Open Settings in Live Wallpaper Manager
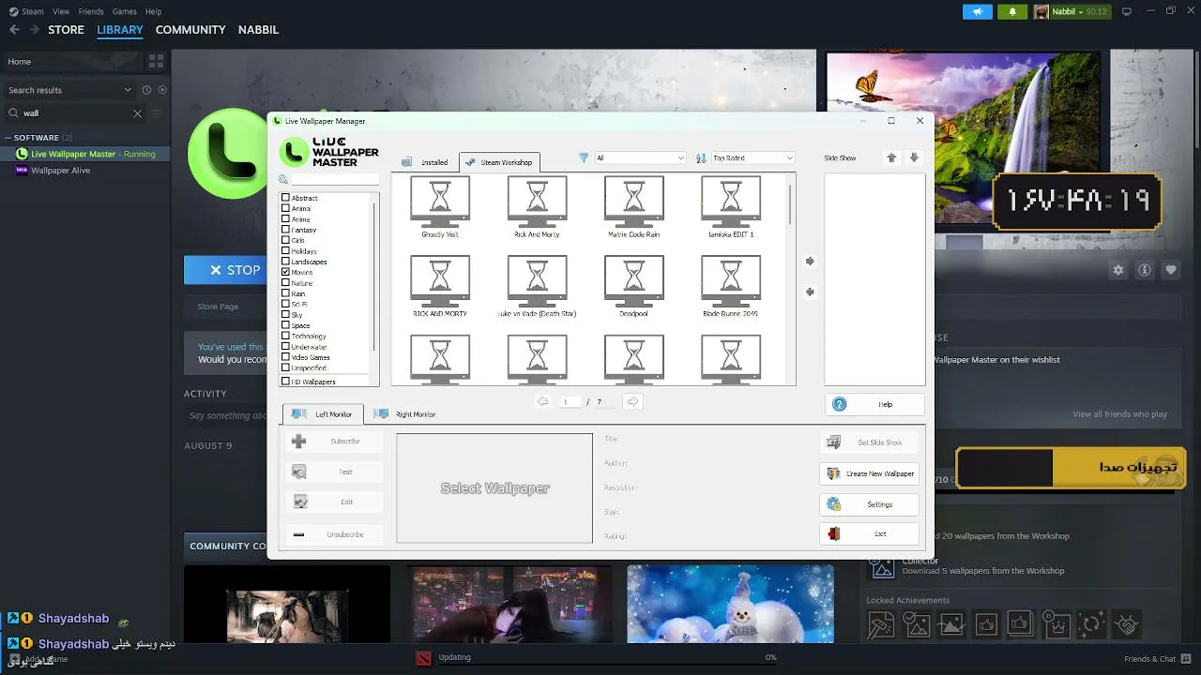1201x675 pixels. point(870,504)
